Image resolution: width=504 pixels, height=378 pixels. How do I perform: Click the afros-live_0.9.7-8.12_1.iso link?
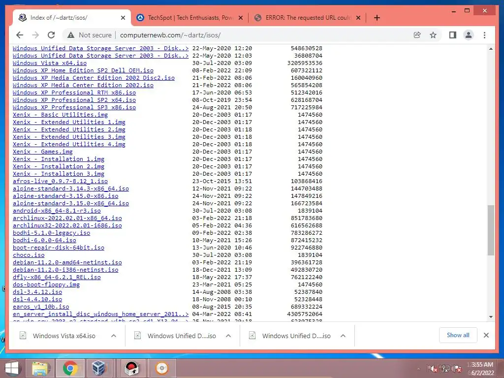60,181
